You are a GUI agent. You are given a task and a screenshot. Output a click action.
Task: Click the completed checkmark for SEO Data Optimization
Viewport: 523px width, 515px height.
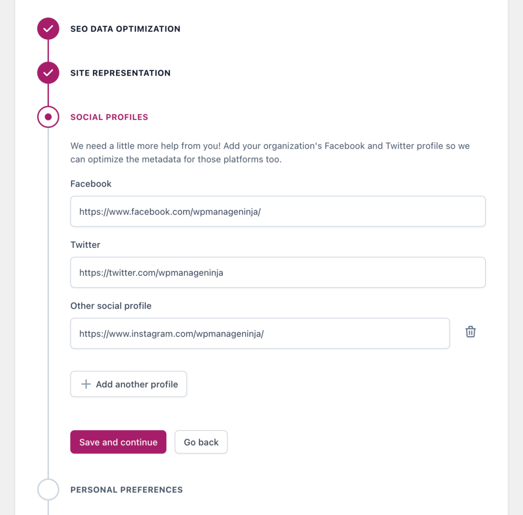[47, 29]
